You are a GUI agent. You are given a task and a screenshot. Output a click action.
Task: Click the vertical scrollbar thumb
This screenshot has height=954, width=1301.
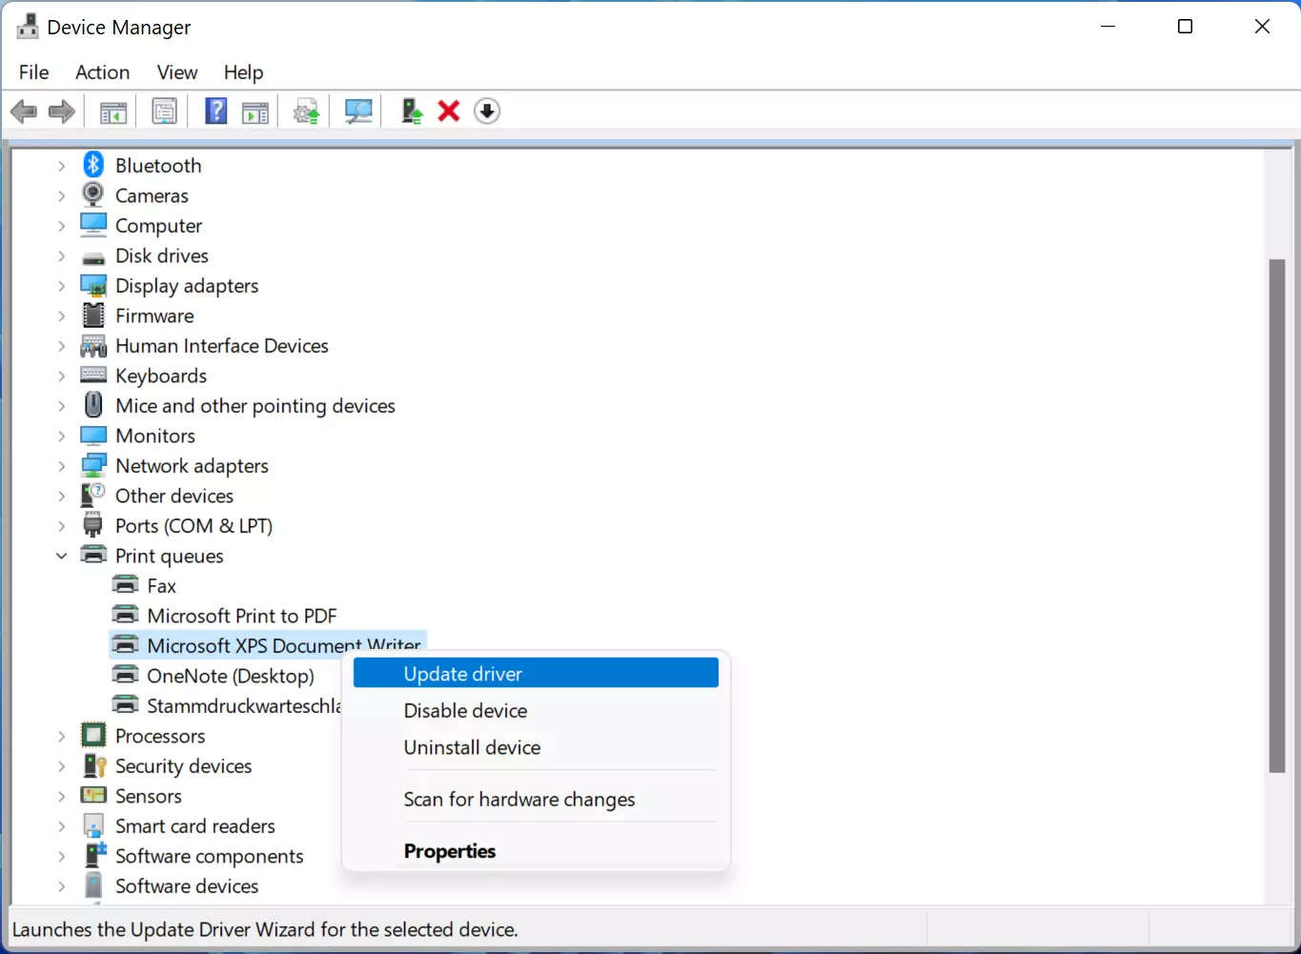[x=1277, y=515]
